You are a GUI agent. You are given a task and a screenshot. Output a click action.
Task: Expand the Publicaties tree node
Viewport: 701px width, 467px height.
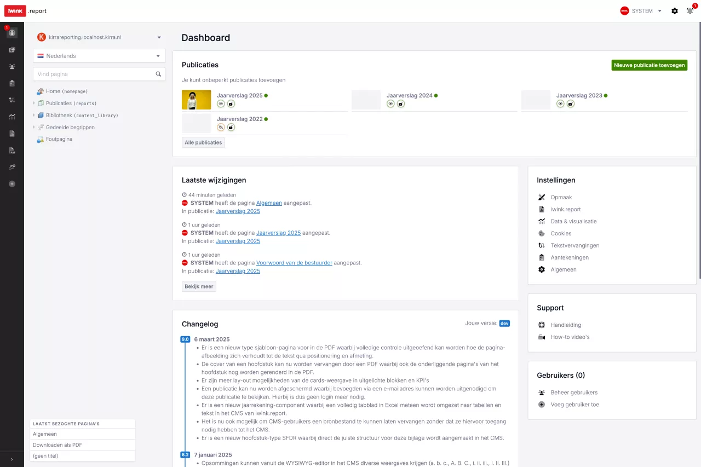33,103
